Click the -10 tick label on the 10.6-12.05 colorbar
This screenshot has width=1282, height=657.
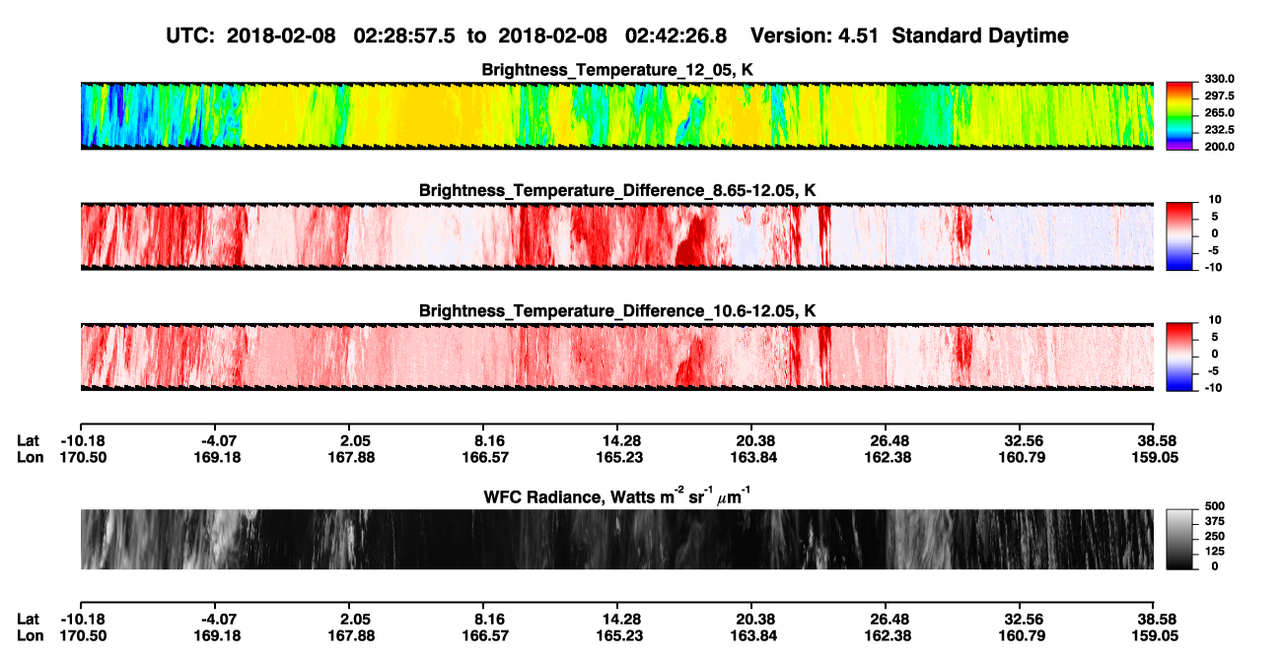[x=1212, y=388]
